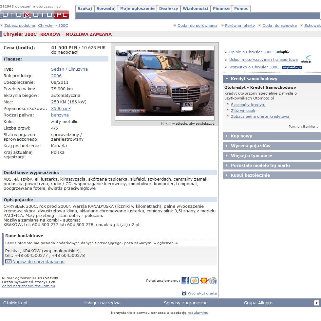This screenshot has width=321, height=321.
Task: Click the price 41 500 PLN
Action: pos(64,48)
